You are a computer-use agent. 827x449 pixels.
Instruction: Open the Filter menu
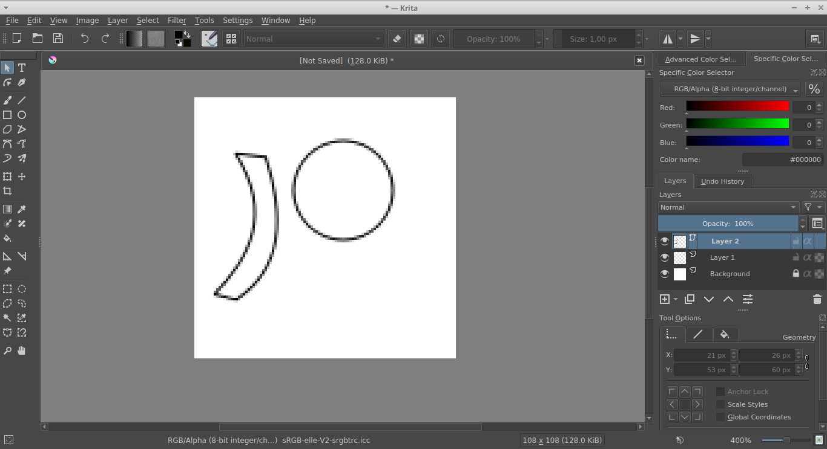(177, 21)
